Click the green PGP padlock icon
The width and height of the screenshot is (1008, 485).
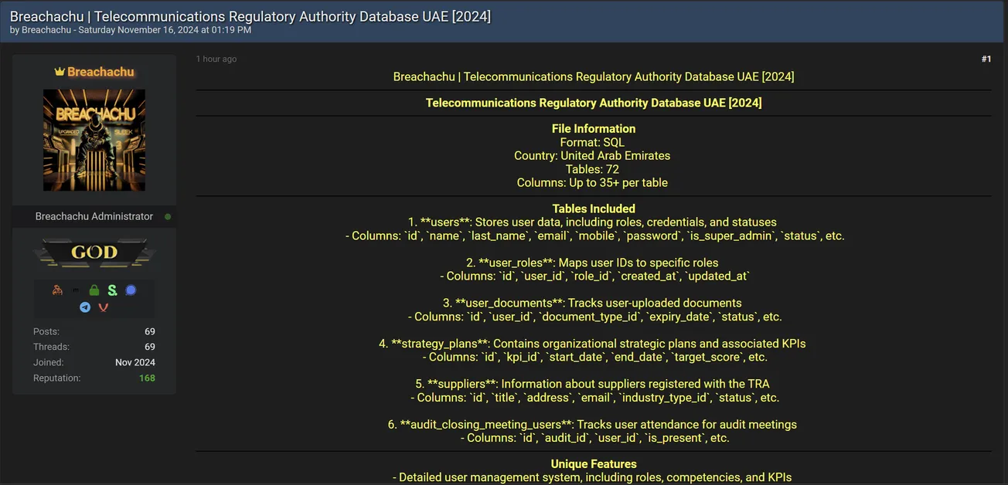[x=94, y=290]
